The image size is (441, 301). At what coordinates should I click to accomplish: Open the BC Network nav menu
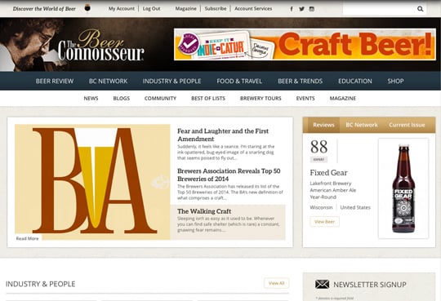109,82
